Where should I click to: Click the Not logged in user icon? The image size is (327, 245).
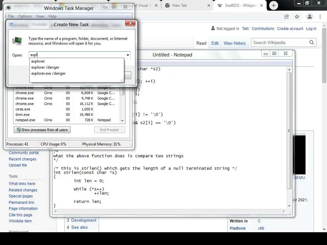point(213,28)
